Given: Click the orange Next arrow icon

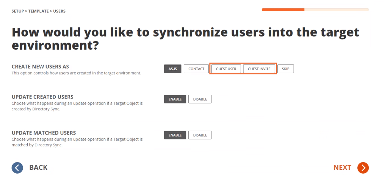Looking at the screenshot, I should coord(363,168).
